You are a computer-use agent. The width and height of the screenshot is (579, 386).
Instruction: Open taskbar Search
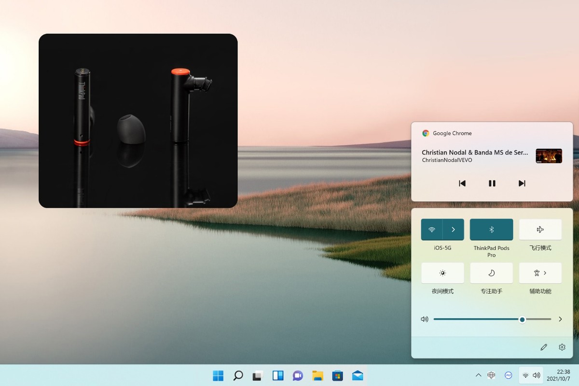[x=238, y=375]
